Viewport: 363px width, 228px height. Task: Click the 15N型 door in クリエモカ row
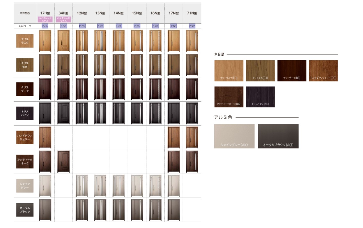137,65
